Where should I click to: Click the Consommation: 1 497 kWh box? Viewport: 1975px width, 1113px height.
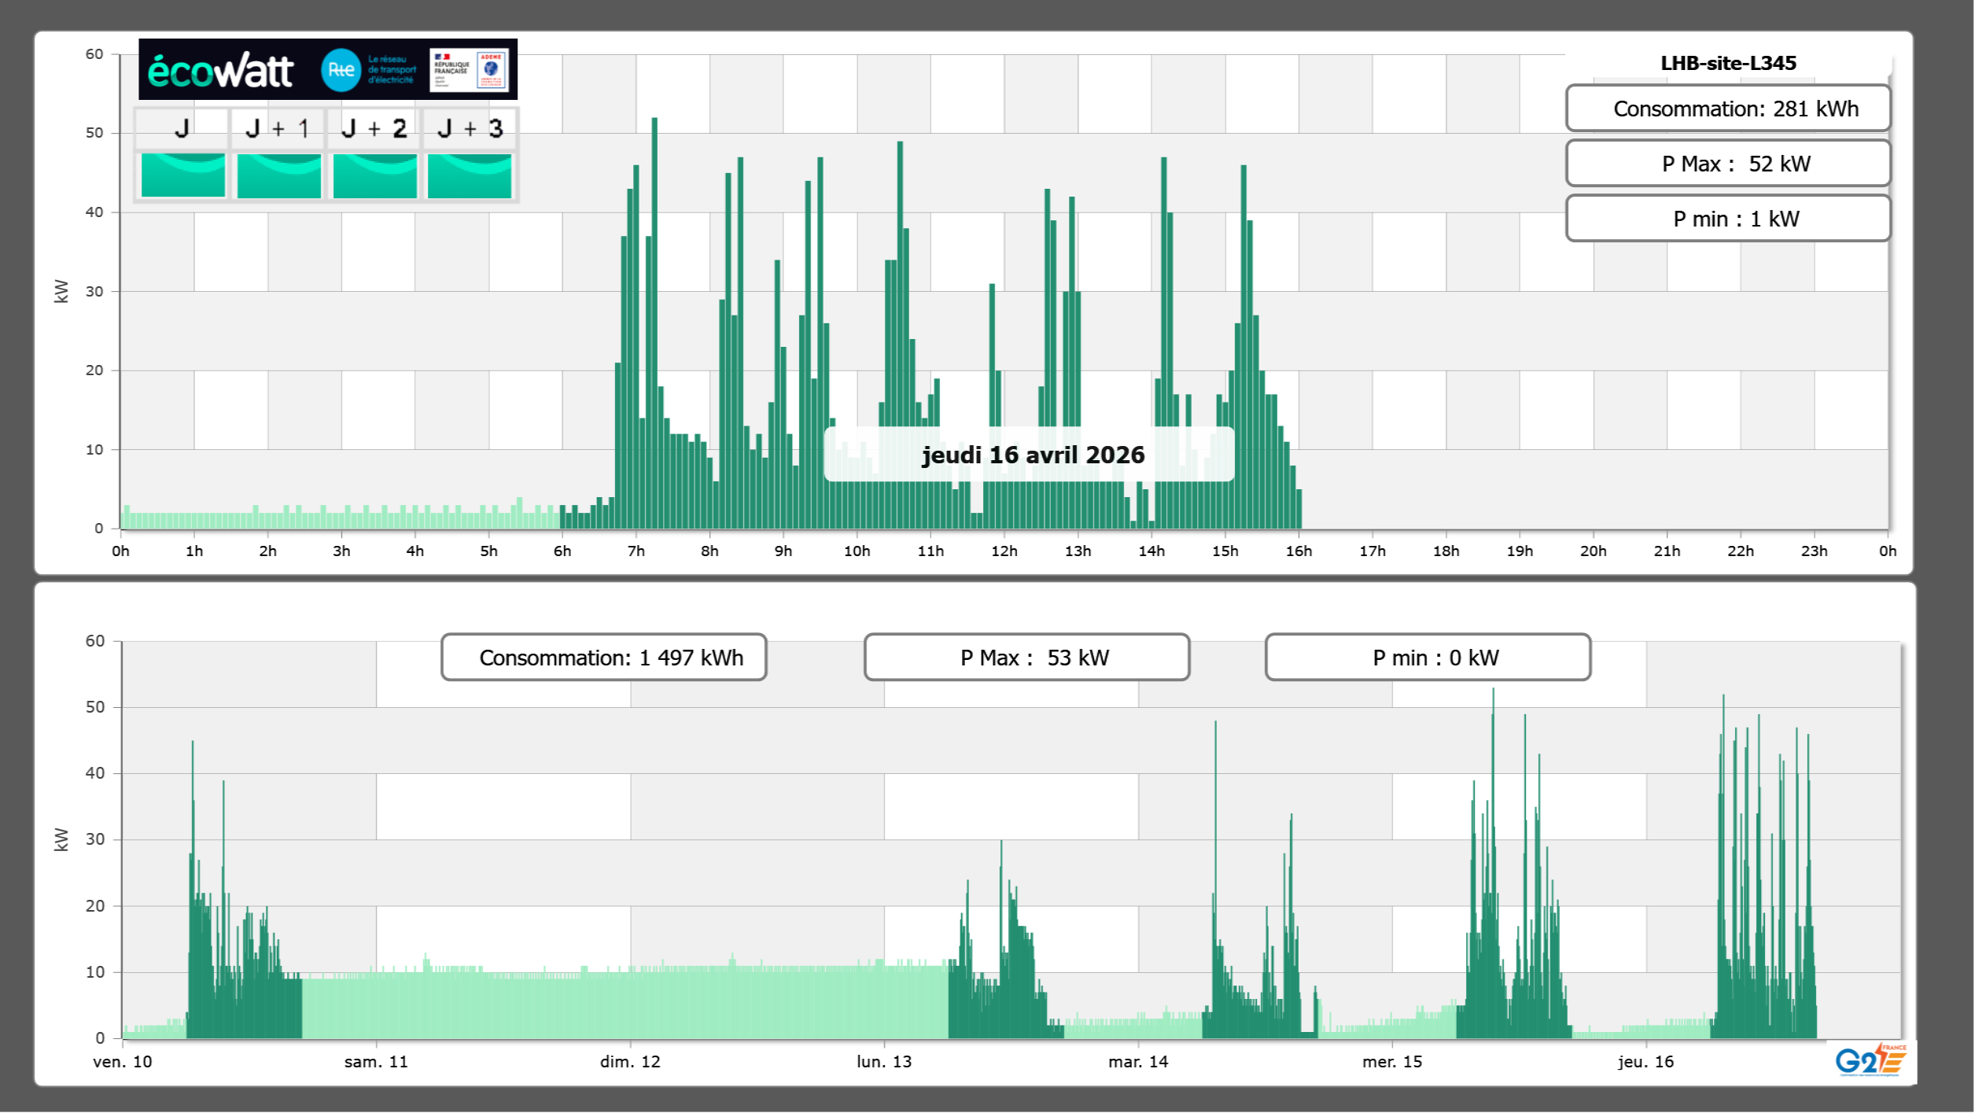[x=603, y=658]
